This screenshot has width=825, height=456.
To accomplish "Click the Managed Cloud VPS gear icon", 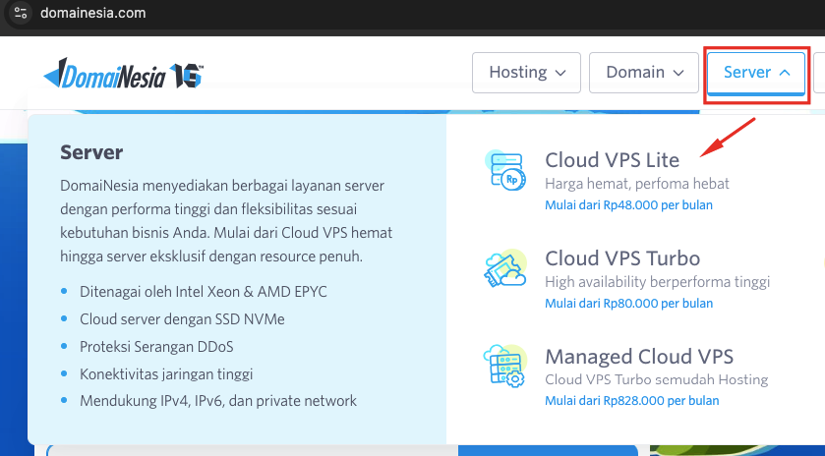I will coord(505,366).
